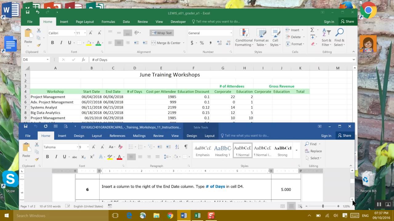Click Word text highlight color pen
This screenshot has height=221, width=394.
(110, 157)
